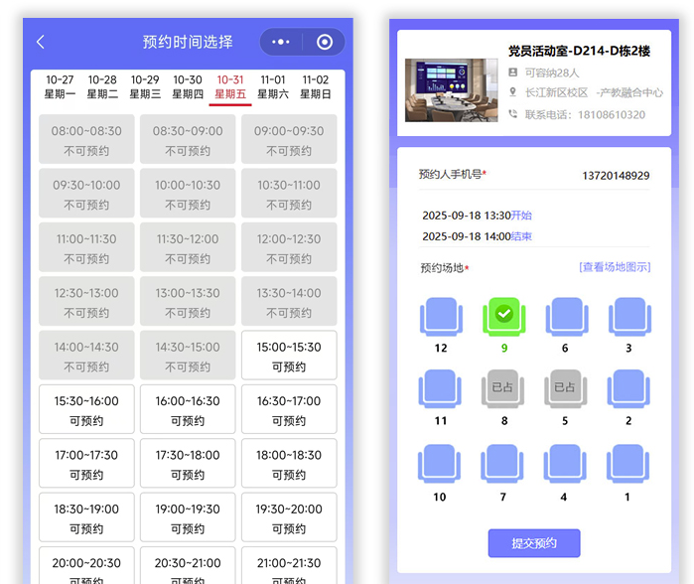Select seat 3 icon
The image size is (694, 584).
pos(628,318)
